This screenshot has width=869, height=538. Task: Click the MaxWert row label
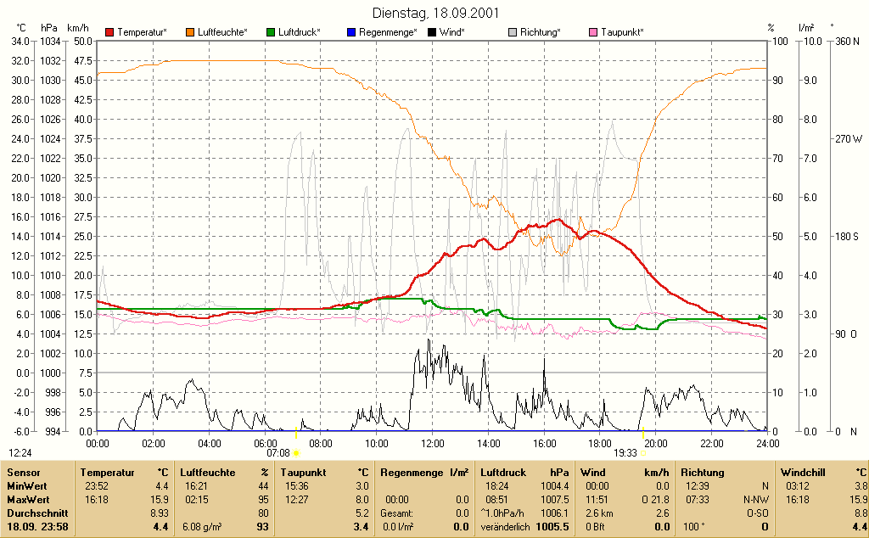tap(27, 500)
